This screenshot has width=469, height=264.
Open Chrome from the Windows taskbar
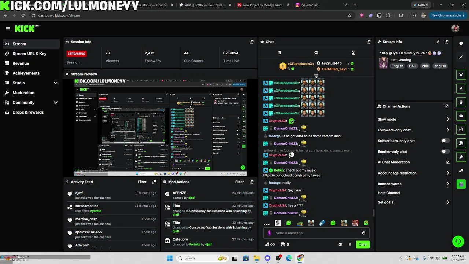coord(300,258)
